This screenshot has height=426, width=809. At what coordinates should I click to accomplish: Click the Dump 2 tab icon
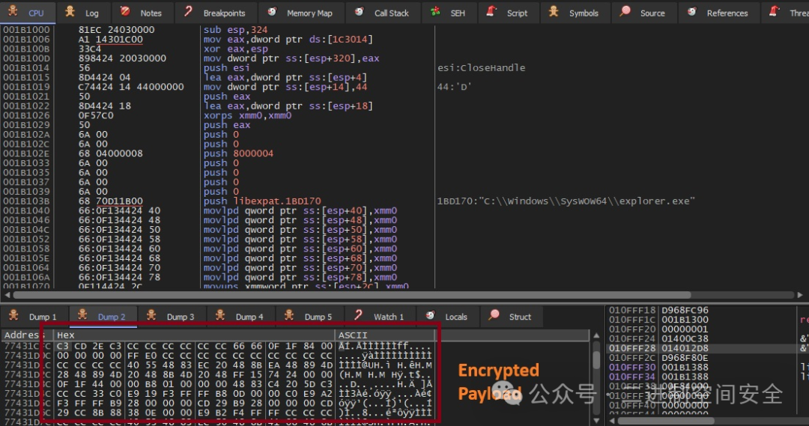[x=82, y=314]
